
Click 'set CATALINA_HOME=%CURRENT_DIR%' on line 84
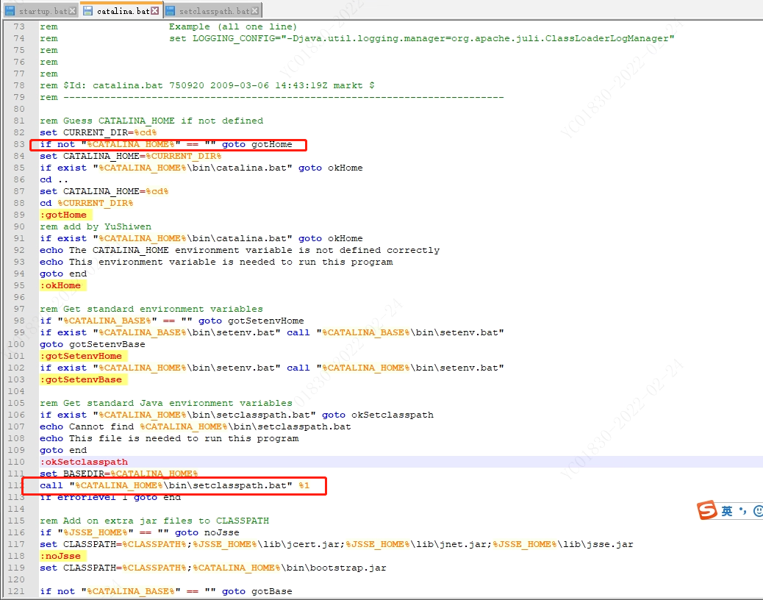pos(130,156)
